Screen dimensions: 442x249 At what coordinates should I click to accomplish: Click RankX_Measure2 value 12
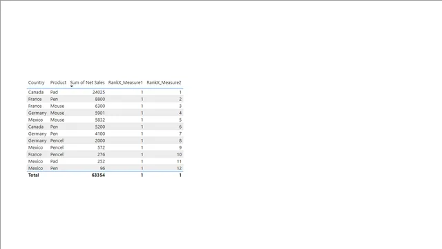pos(180,168)
